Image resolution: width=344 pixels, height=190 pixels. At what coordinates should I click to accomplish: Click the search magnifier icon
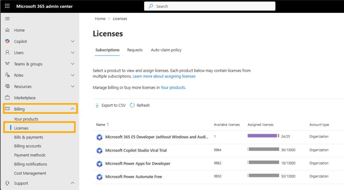click(x=151, y=6)
